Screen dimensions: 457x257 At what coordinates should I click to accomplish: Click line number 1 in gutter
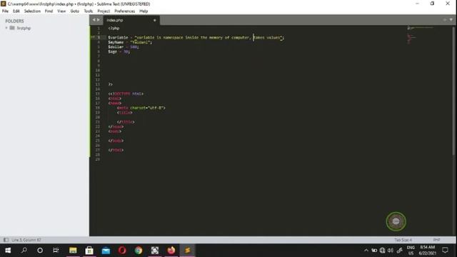click(x=99, y=29)
